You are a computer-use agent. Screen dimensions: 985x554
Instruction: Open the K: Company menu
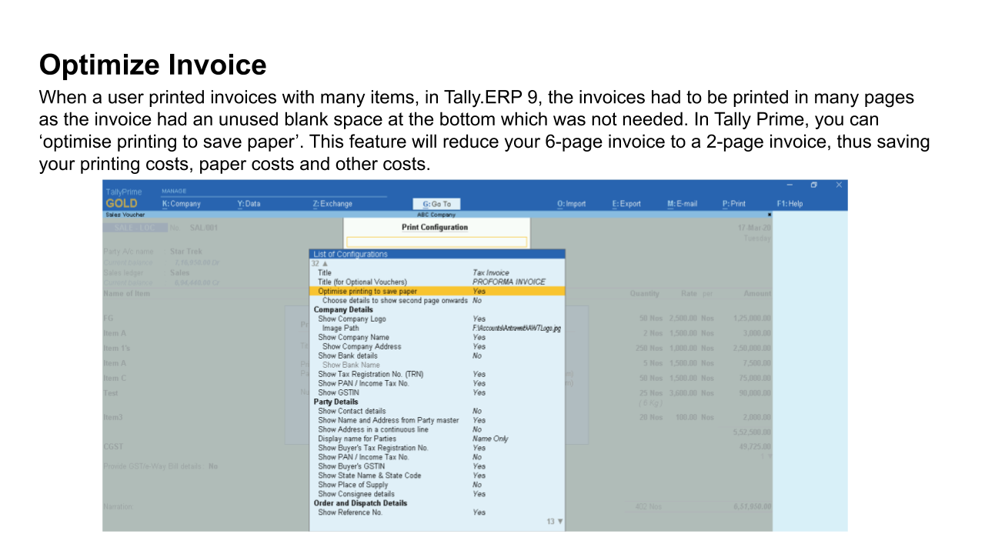181,204
